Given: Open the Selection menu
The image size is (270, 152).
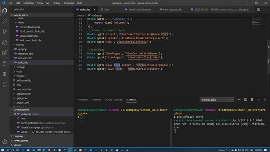Looking at the screenshot, I should click(29, 3).
